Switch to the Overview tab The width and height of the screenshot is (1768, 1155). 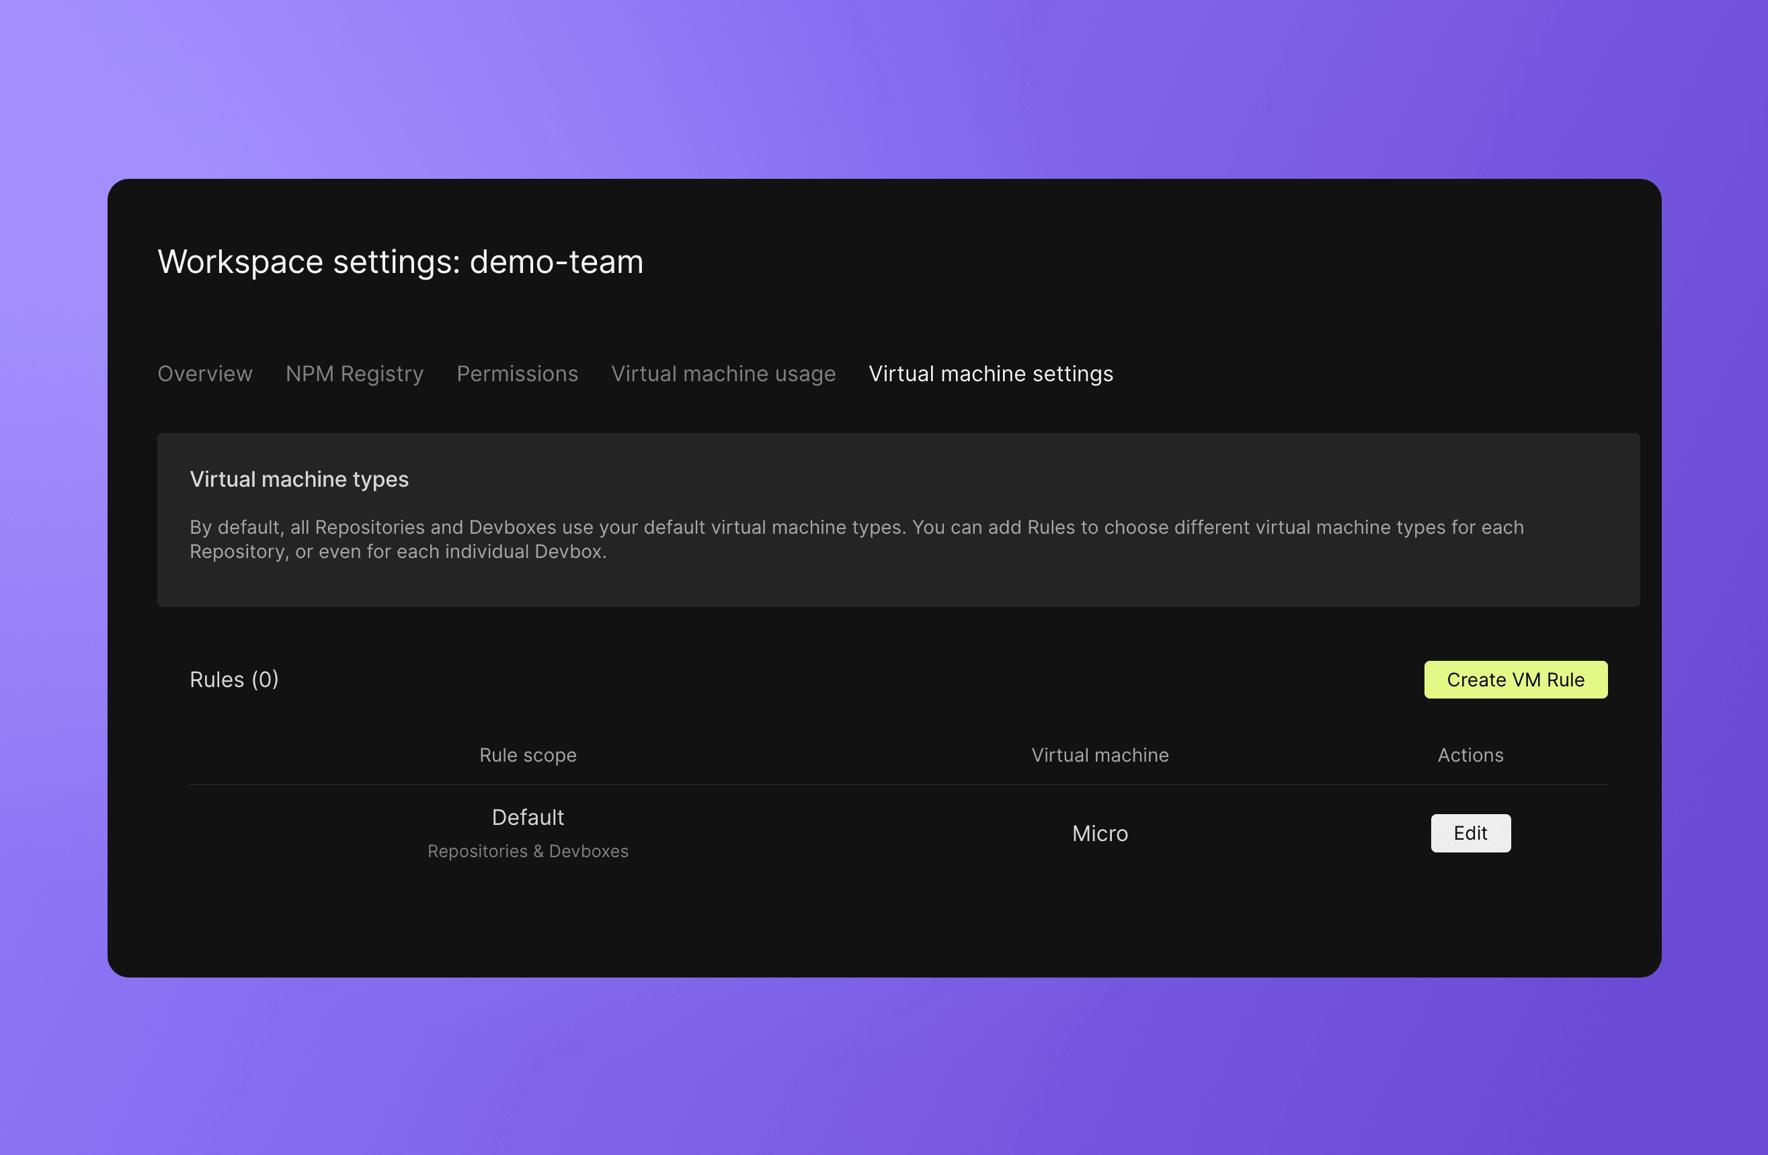tap(205, 374)
